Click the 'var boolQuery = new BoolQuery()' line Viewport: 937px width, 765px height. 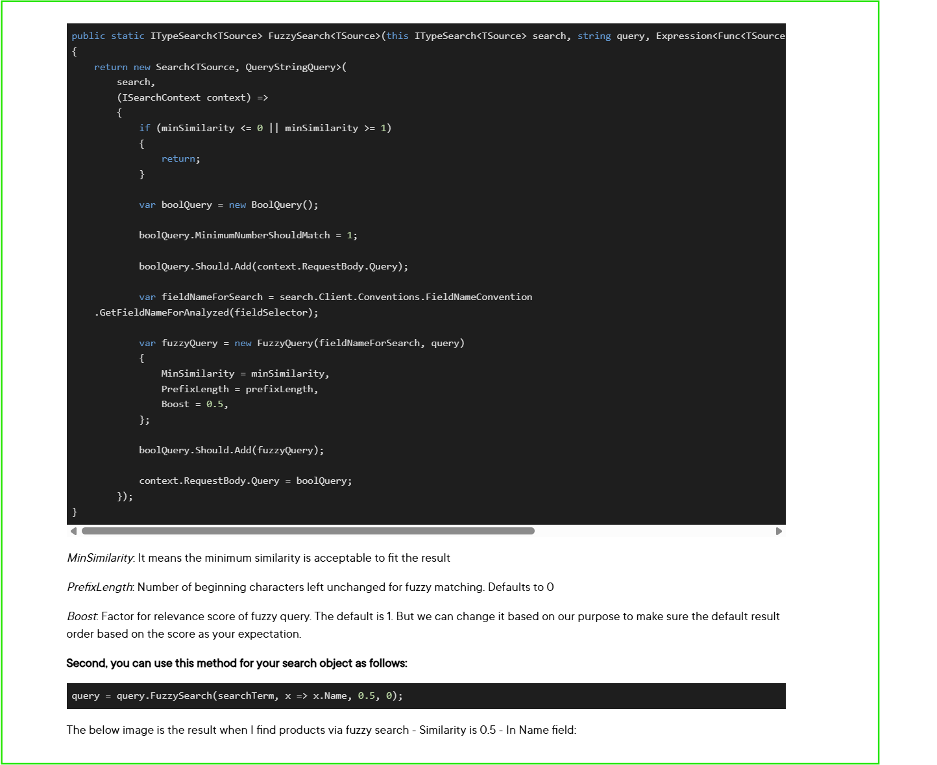pyautogui.click(x=228, y=205)
